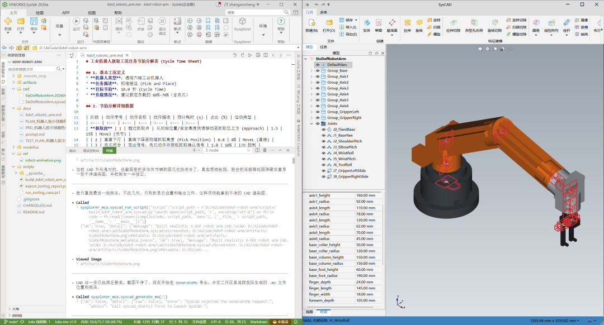The width and height of the screenshot is (604, 325).
Task: Switch to the 多体 ribbon tab
Action: 324,12
